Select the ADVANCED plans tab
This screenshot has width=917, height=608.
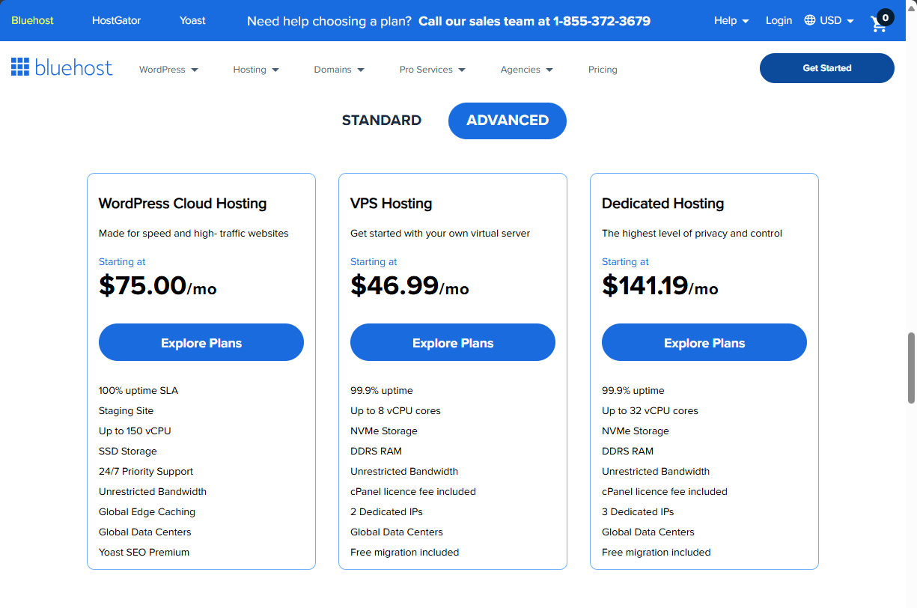[507, 121]
